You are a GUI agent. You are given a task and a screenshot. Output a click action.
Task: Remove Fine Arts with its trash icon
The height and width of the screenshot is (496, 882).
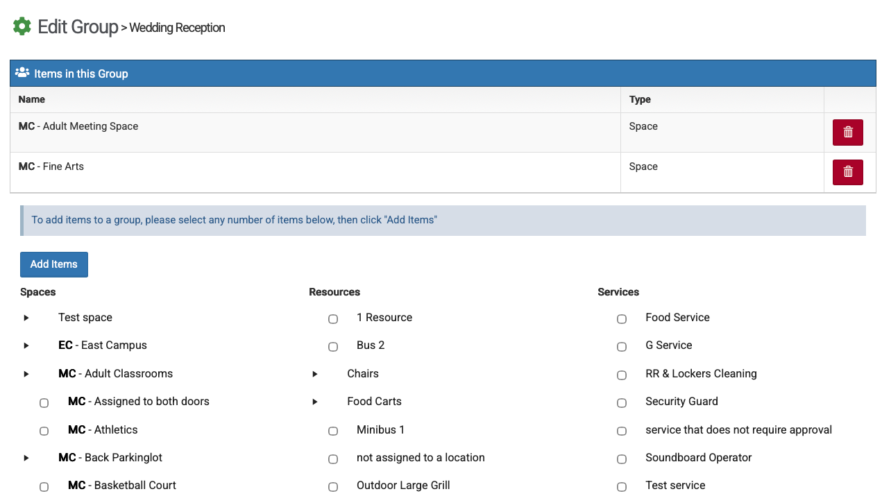[x=847, y=173]
